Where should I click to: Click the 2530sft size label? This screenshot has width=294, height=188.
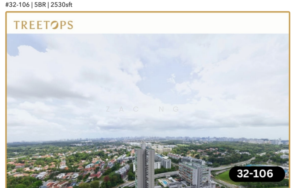pos(61,5)
